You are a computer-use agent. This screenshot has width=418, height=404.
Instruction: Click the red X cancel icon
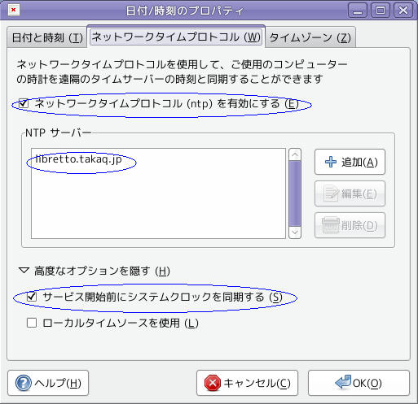click(213, 383)
